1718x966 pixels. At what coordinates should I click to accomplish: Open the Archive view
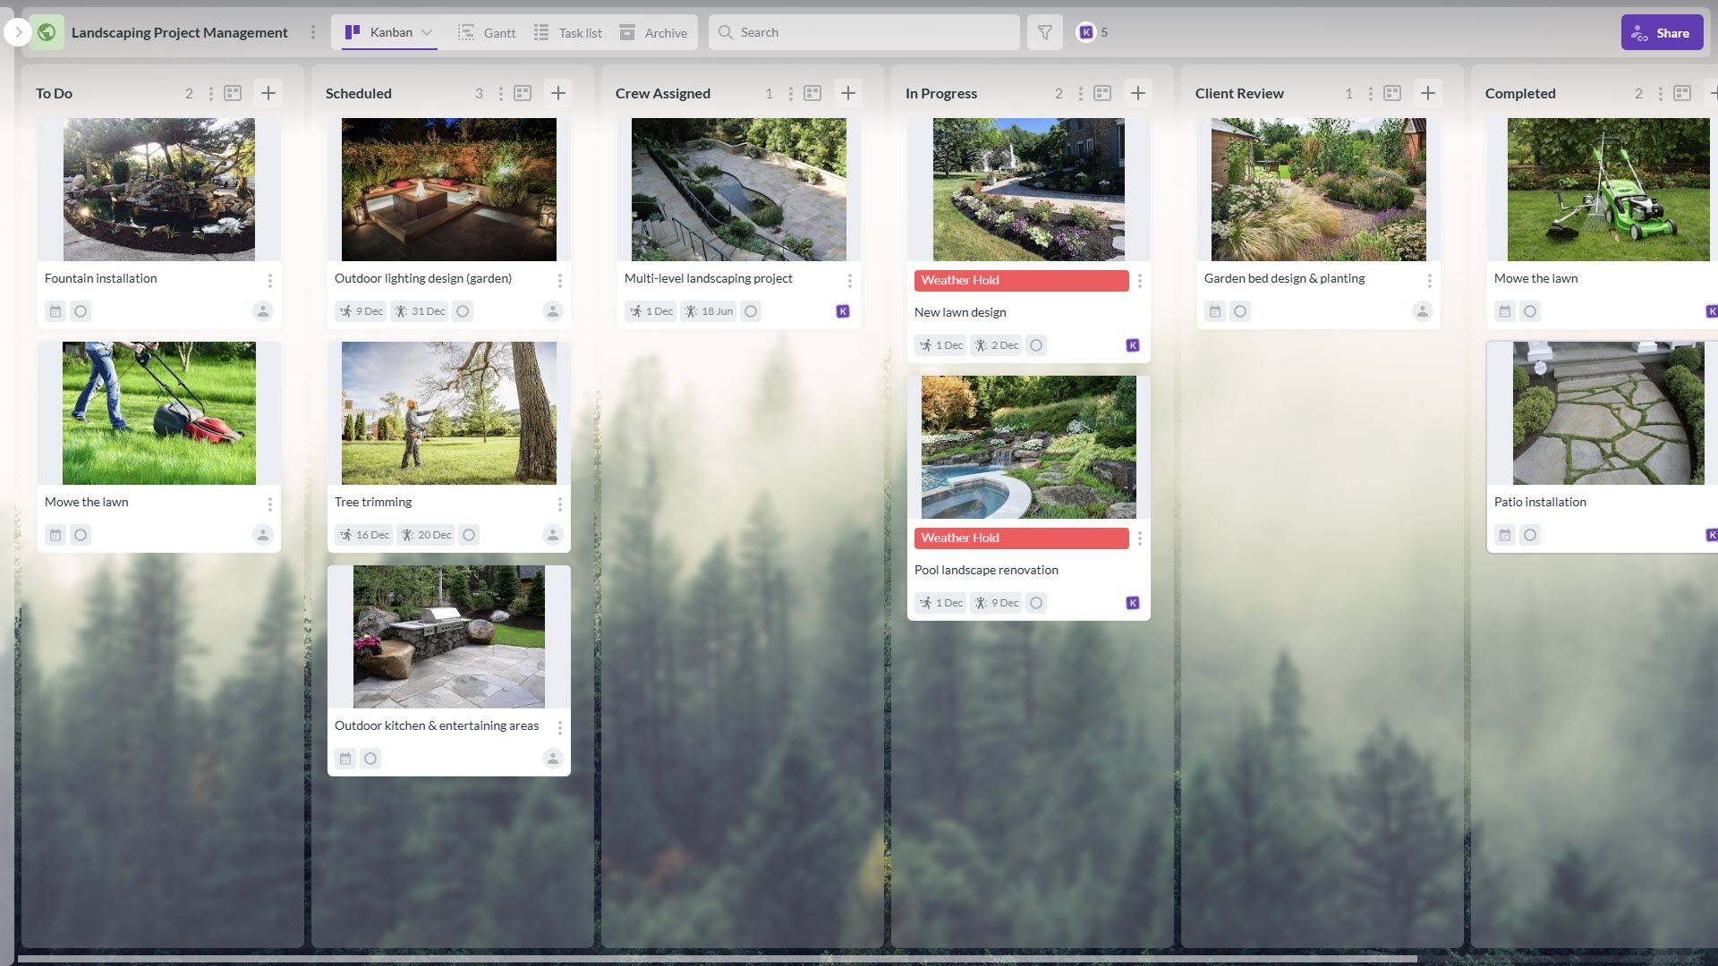[666, 32]
